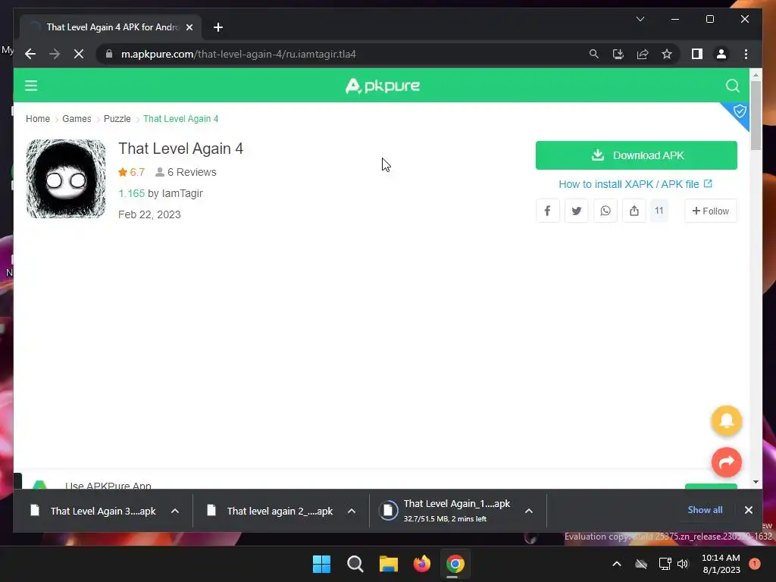Screen dimensions: 776x582
Task: Open the tab search dropdown
Action: (x=640, y=19)
